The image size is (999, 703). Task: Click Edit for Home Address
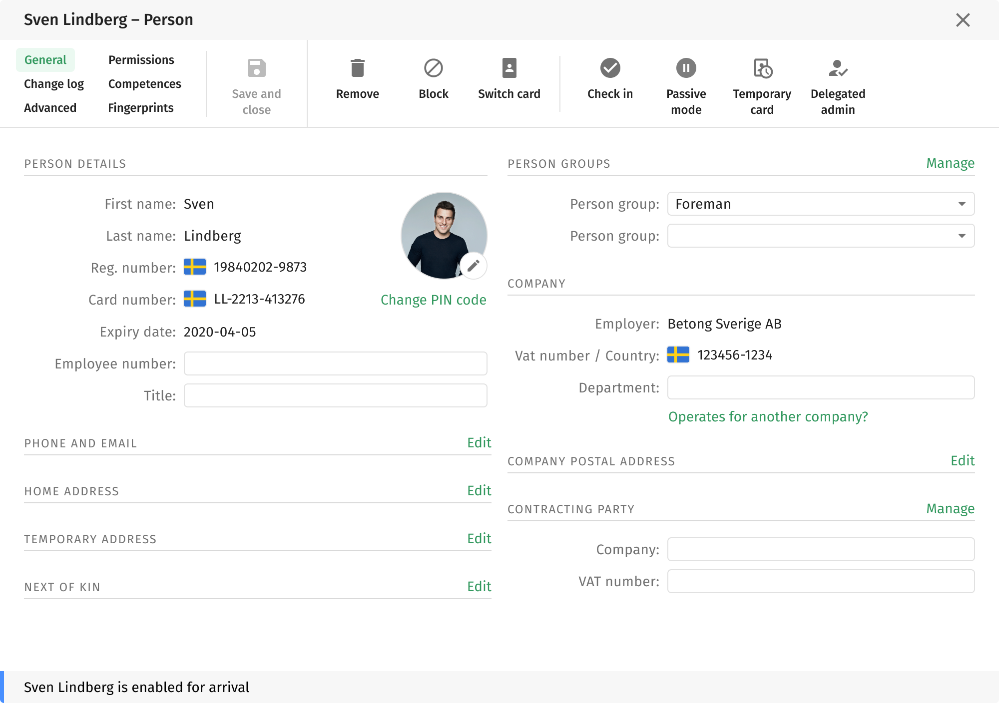pos(479,491)
